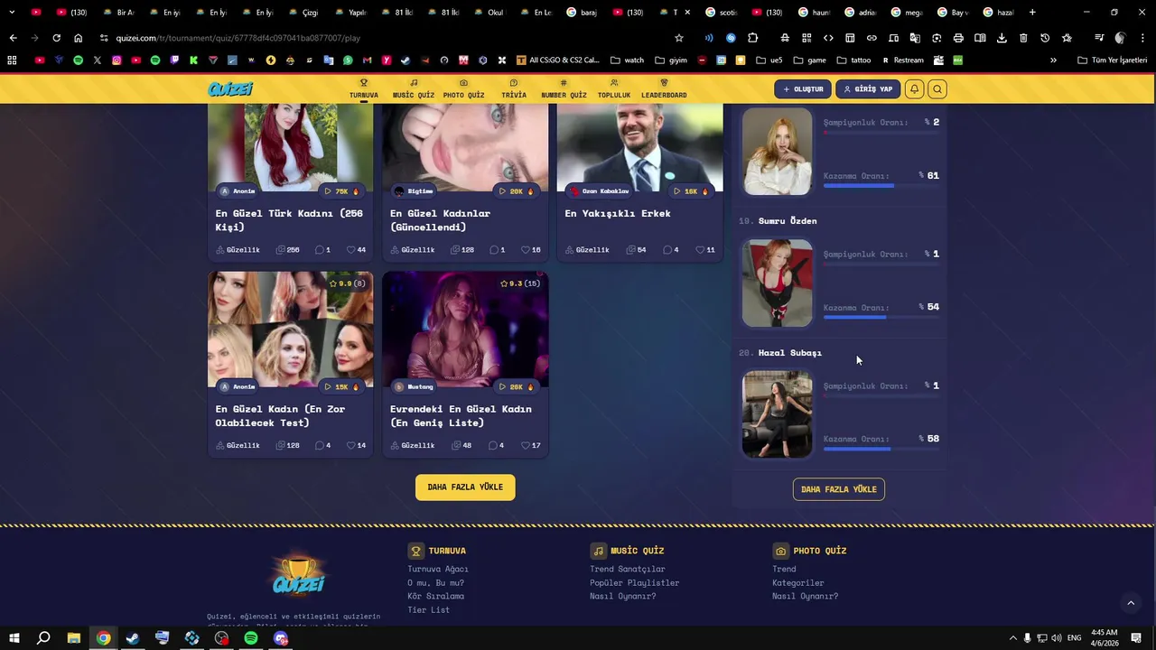Open the Quizei search magnifier
1156x650 pixels.
pyautogui.click(x=937, y=89)
